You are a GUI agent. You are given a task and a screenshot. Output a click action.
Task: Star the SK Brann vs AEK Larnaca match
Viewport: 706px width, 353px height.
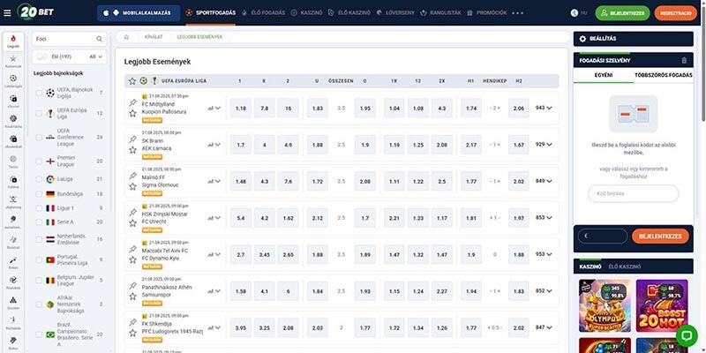pos(132,150)
